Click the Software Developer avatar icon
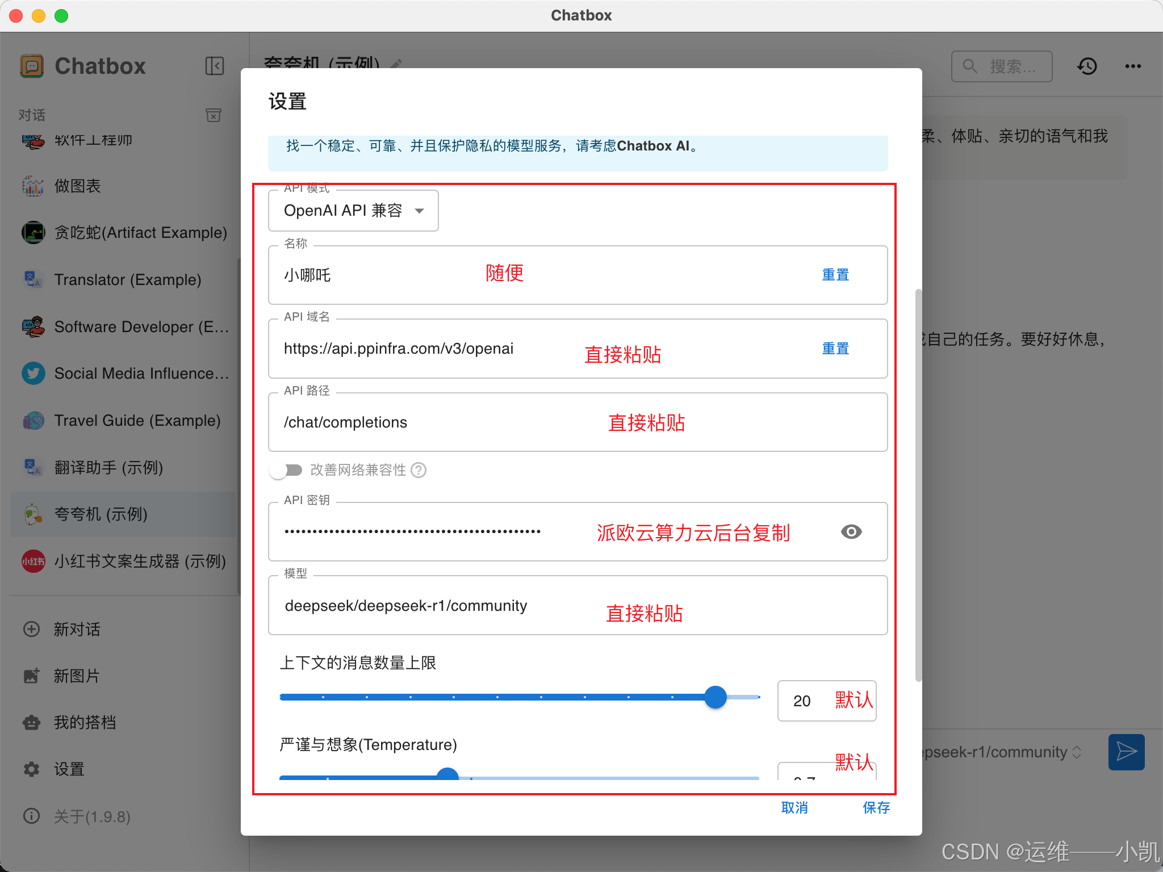Screen dimensions: 1163x872 pos(33,326)
